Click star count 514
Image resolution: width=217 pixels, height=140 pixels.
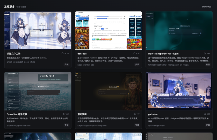click(x=138, y=54)
